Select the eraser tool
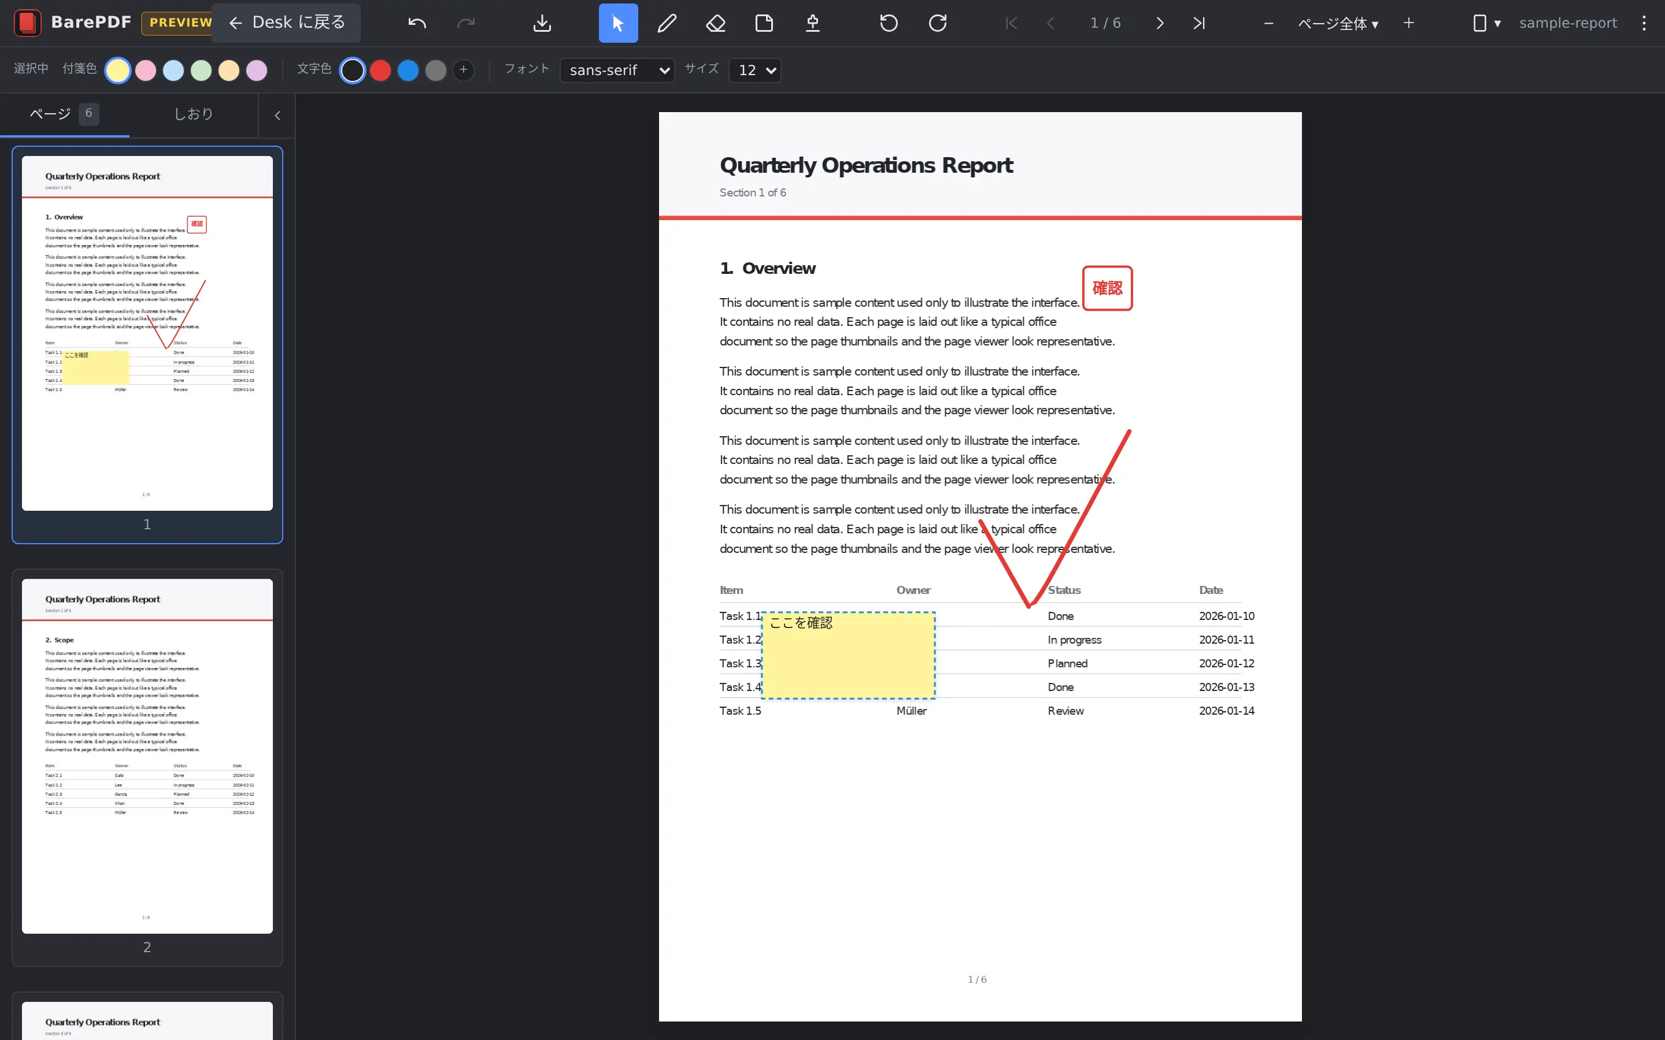 (x=716, y=23)
